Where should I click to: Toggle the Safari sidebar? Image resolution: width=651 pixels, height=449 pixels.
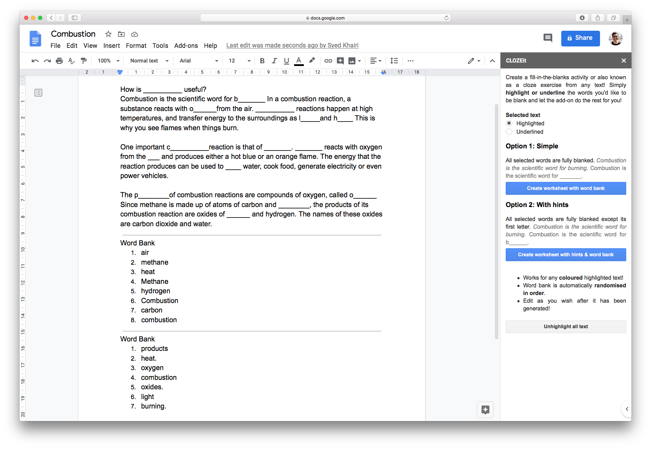[74, 18]
